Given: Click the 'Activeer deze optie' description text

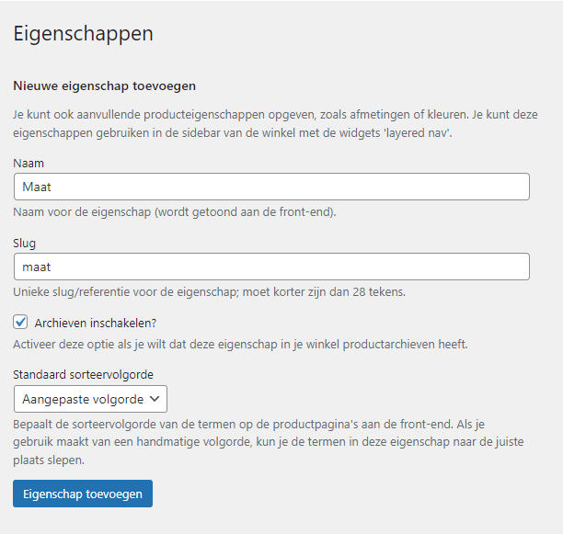Looking at the screenshot, I should [x=241, y=345].
